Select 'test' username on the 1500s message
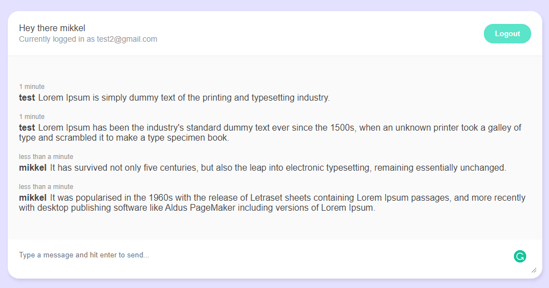 (x=27, y=128)
